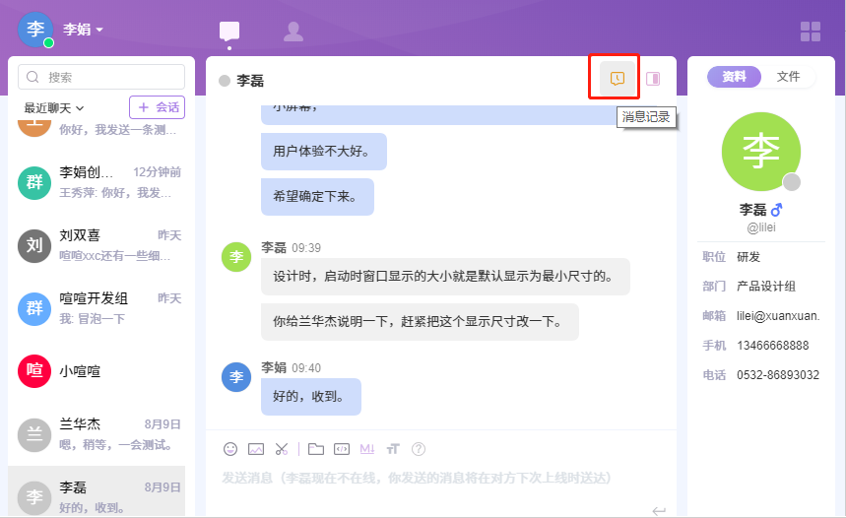Click the send image icon
Viewport: 846px width, 518px height.
(256, 449)
